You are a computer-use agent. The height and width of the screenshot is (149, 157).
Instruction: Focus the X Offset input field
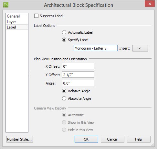pos(78,66)
